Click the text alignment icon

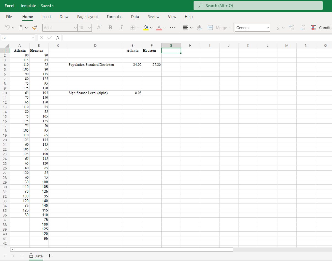point(186,28)
